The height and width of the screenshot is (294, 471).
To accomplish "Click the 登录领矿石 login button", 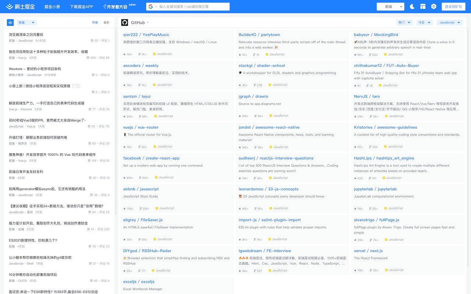I will point(453,7).
